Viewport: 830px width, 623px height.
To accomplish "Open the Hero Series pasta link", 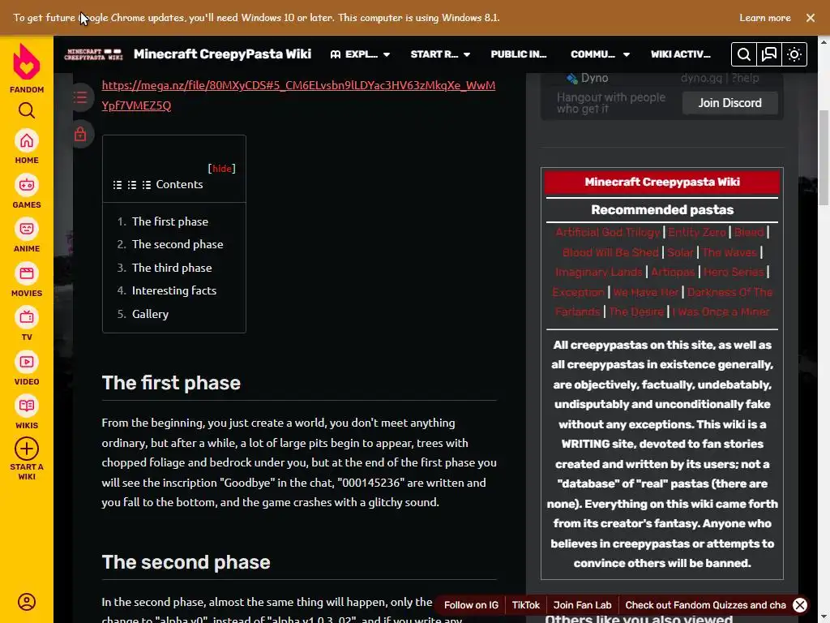I will pos(734,272).
